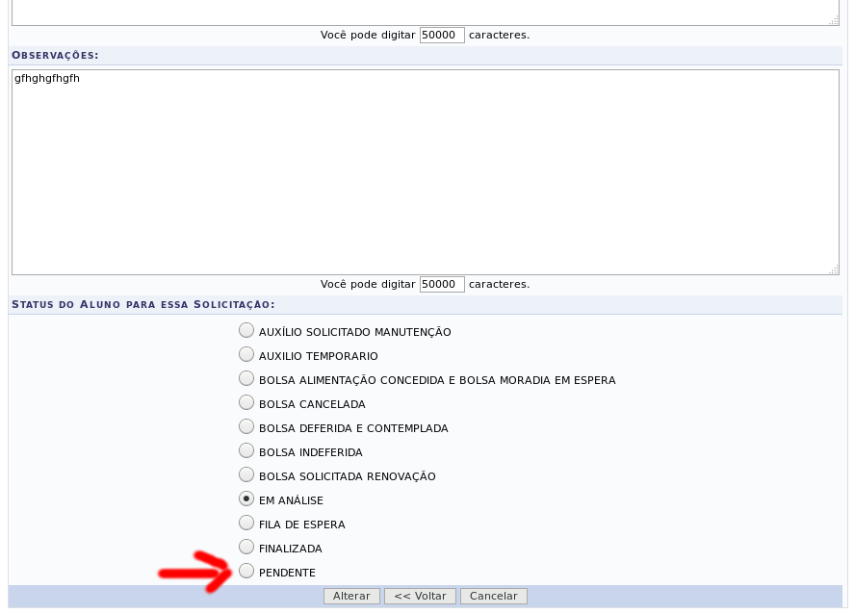Screen dimensions: 854x614
Task: Select the PENDENTE status option
Action: (246, 571)
